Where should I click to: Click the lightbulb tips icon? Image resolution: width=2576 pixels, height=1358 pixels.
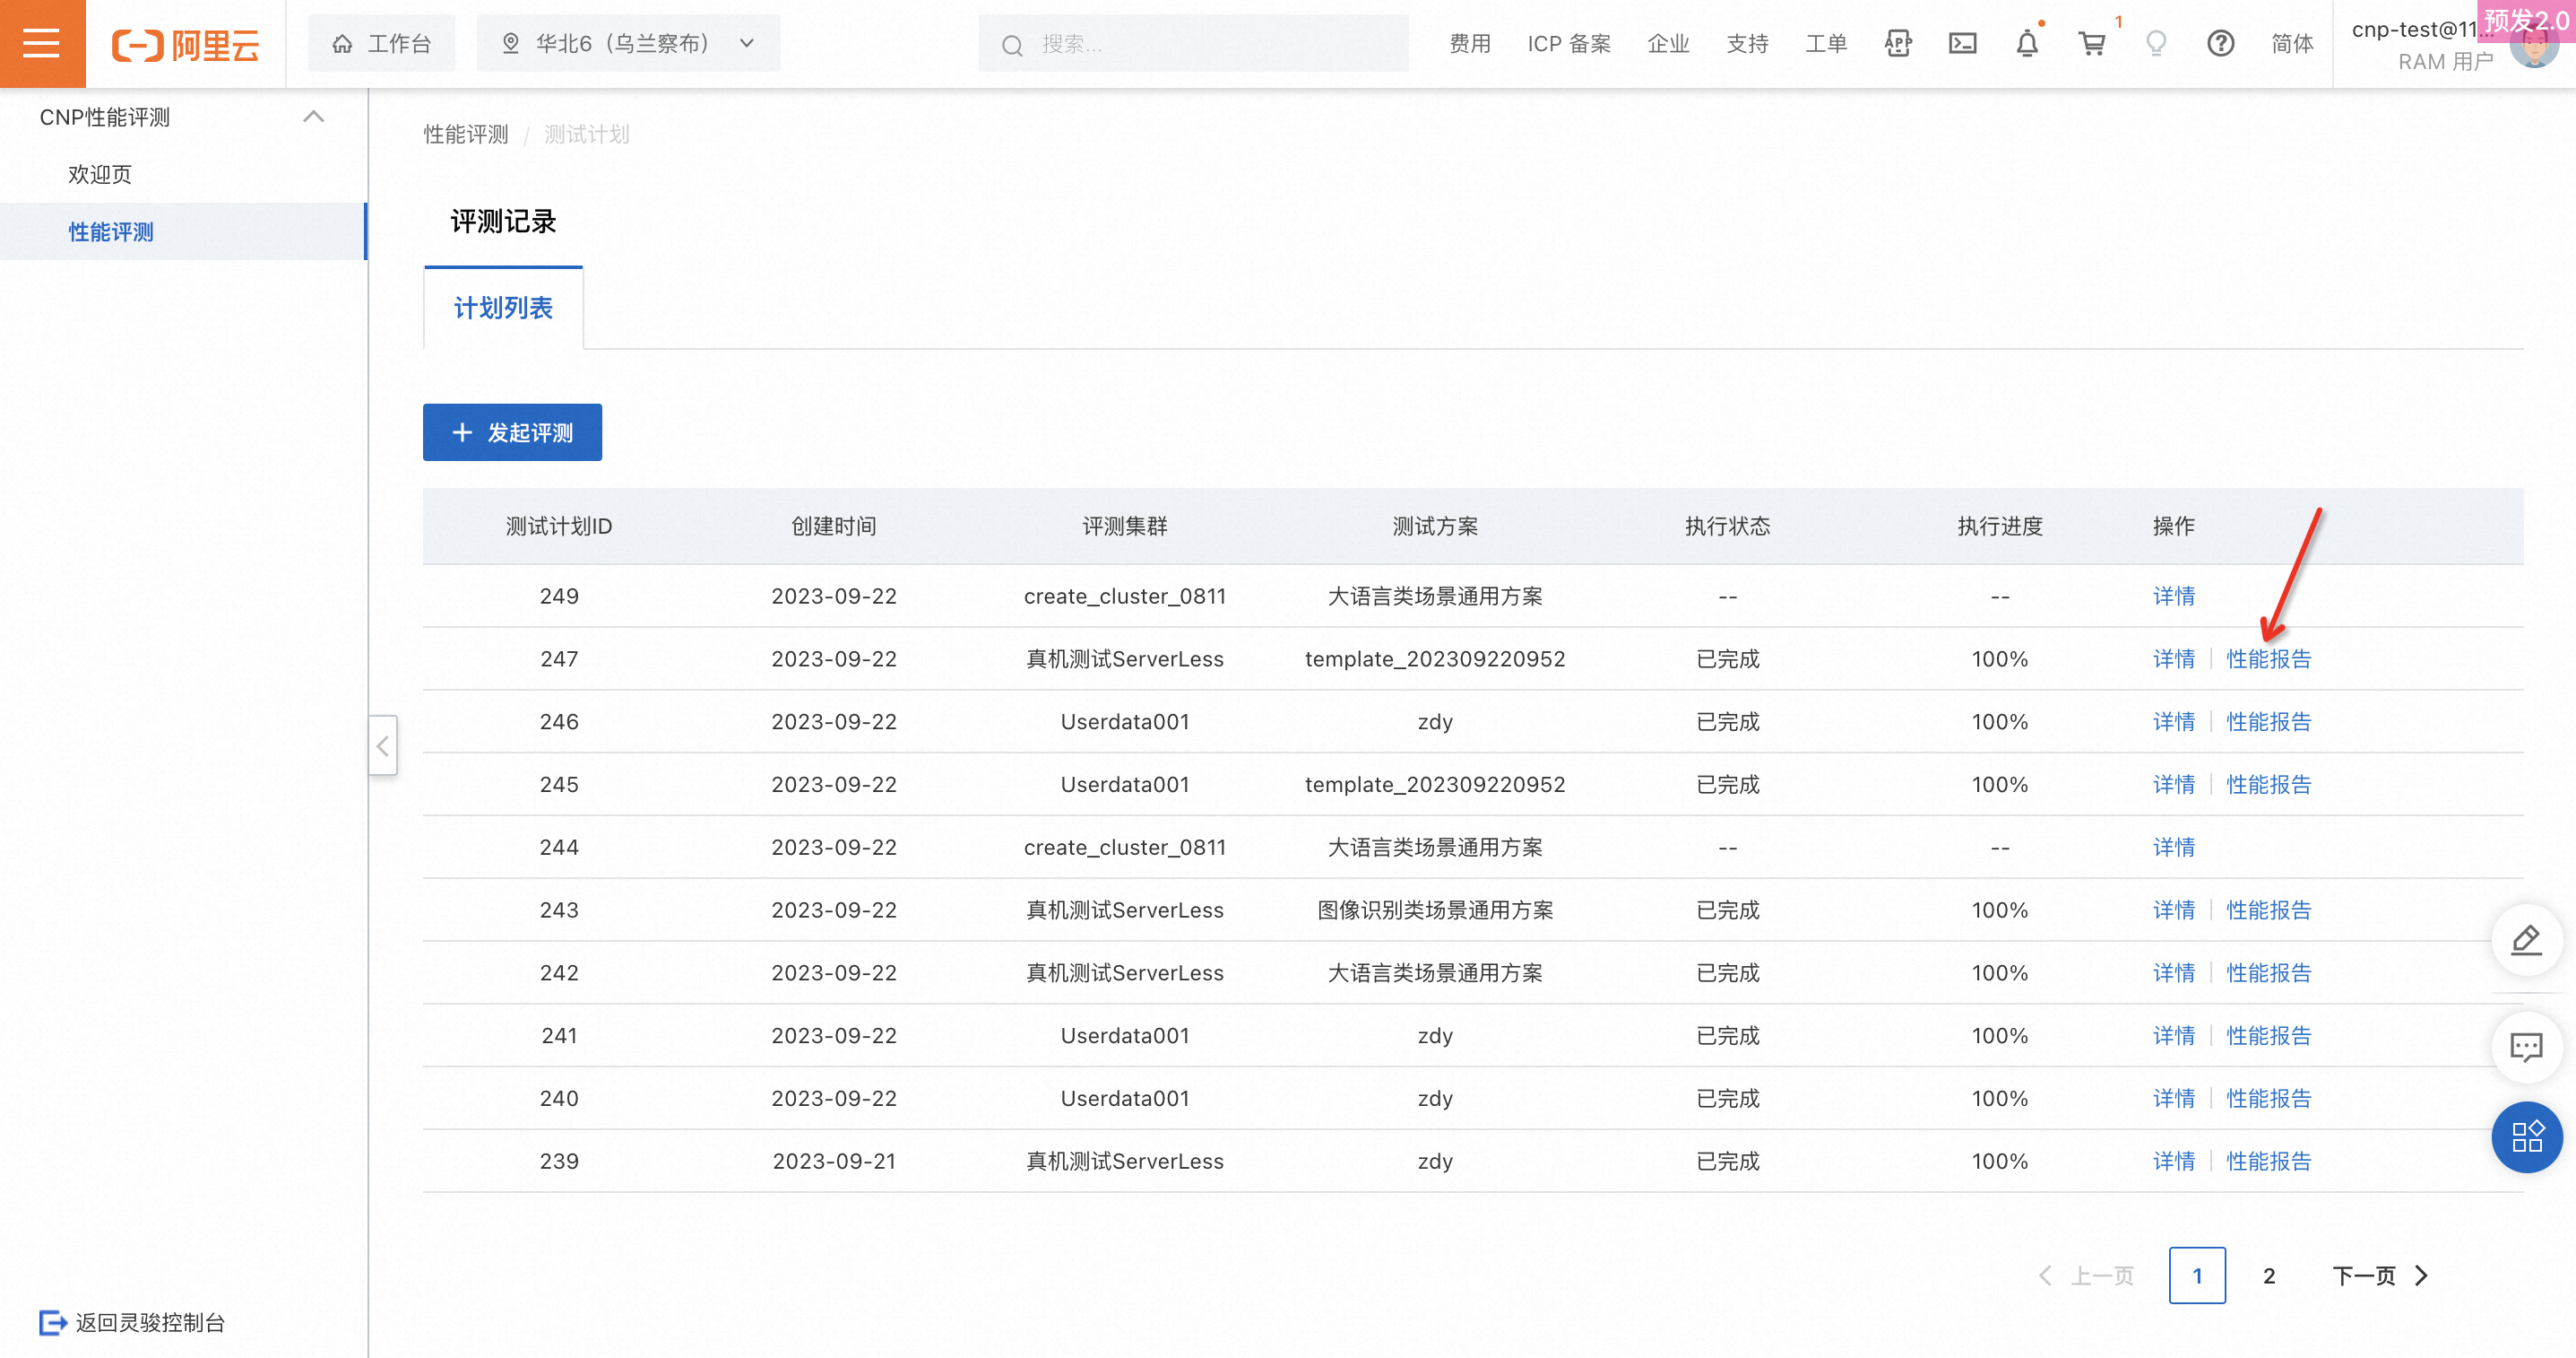coord(2156,43)
